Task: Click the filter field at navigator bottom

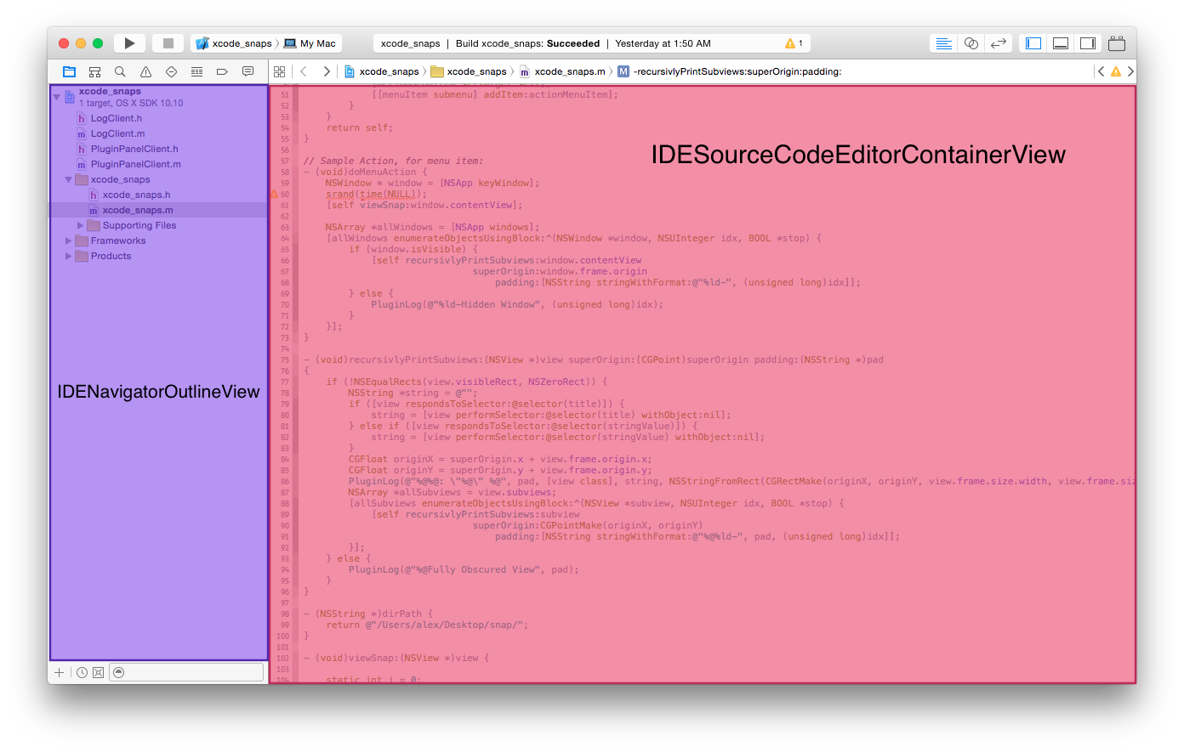Action: [x=187, y=672]
